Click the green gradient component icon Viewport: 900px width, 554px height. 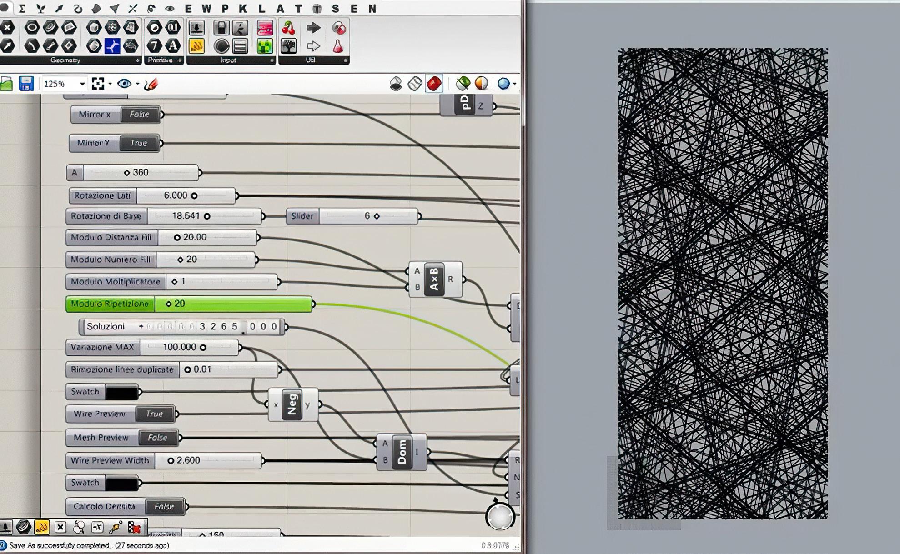tap(265, 46)
